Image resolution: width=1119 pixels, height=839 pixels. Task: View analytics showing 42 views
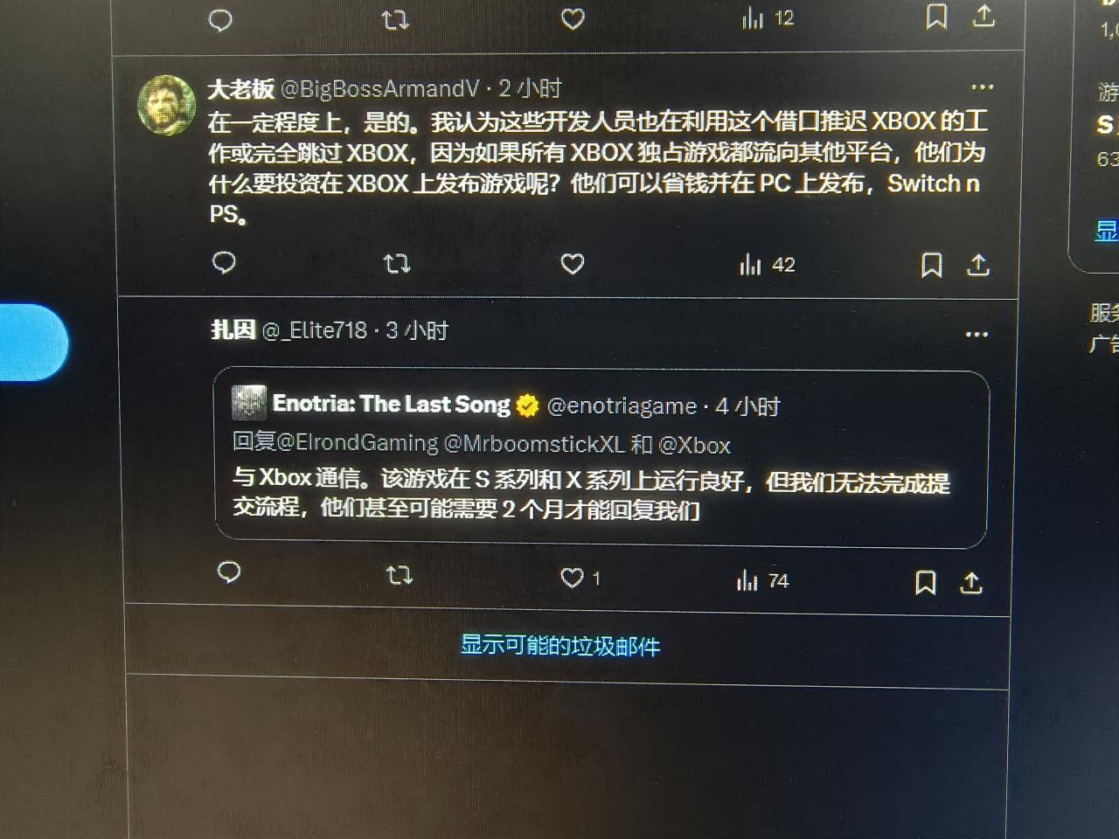click(767, 264)
